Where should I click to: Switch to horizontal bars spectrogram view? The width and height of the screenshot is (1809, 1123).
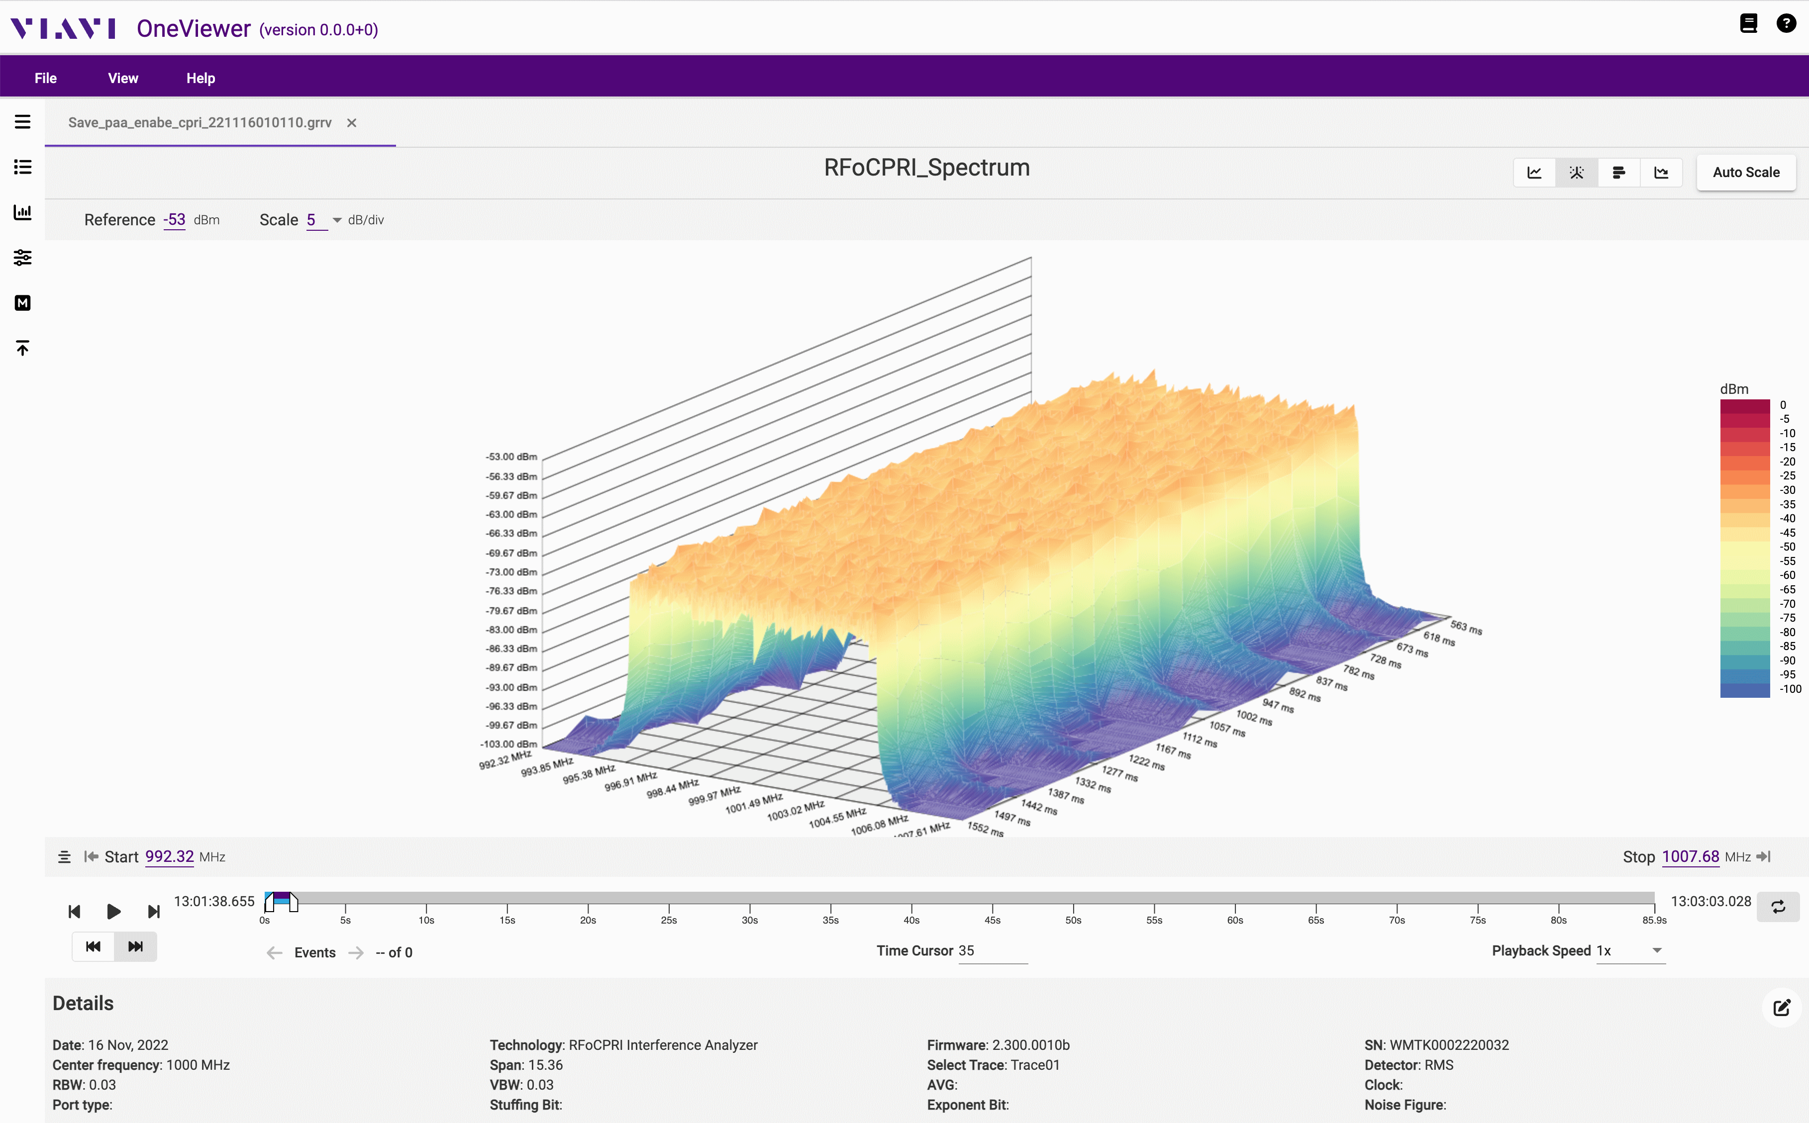pyautogui.click(x=1619, y=172)
